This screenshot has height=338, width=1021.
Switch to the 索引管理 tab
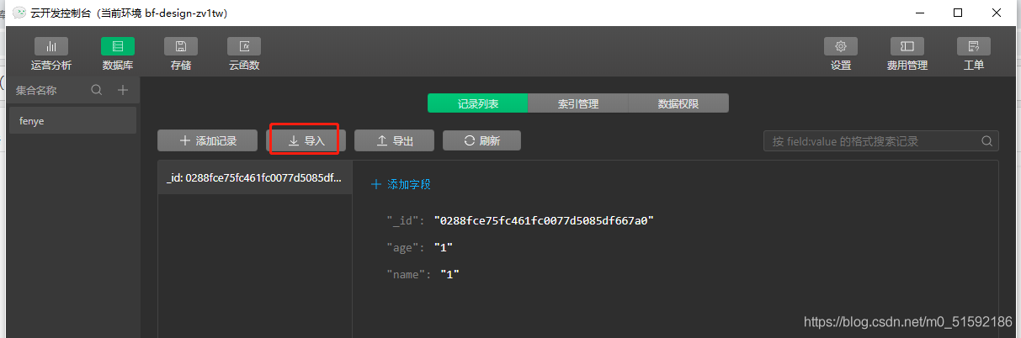tap(578, 103)
